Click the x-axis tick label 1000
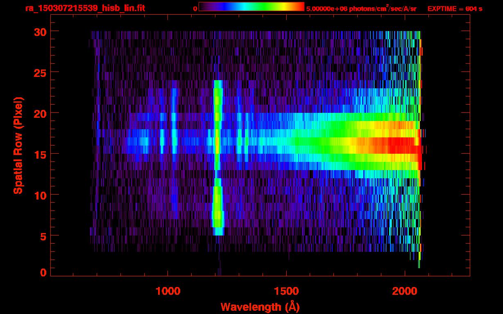This screenshot has width=503, height=314. (x=168, y=291)
